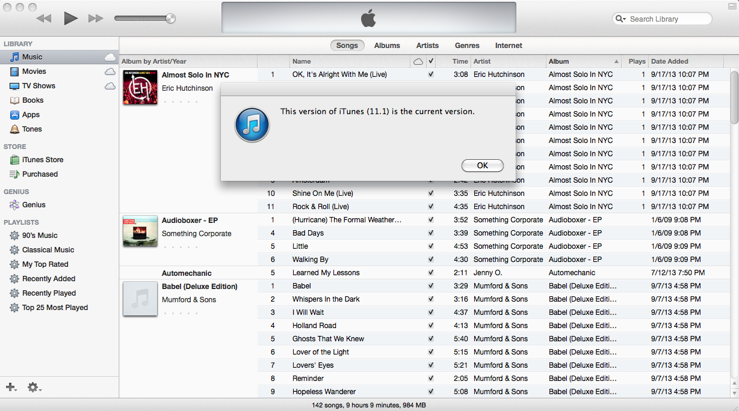Open Classical Music playlist

(x=48, y=250)
